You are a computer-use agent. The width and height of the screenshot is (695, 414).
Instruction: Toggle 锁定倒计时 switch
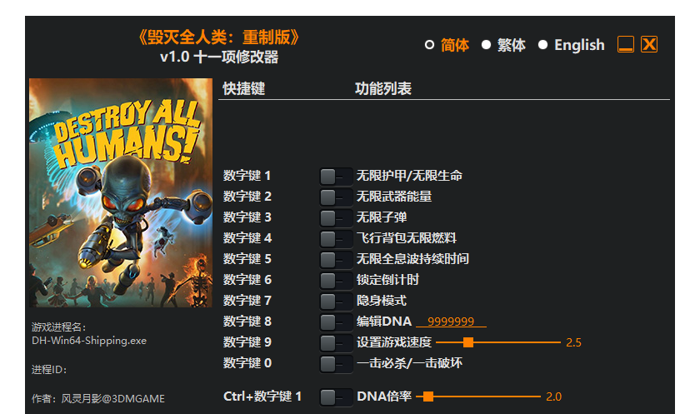click(x=336, y=281)
